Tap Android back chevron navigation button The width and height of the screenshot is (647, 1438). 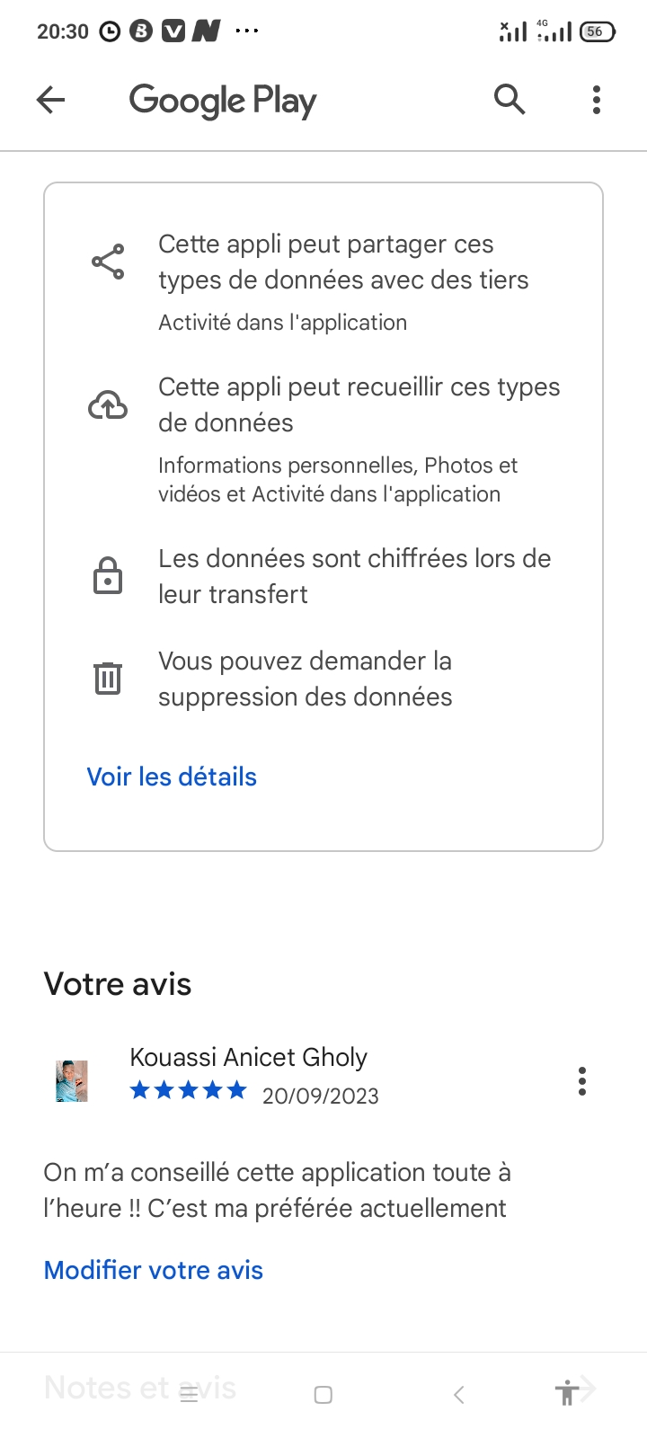coord(459,1395)
